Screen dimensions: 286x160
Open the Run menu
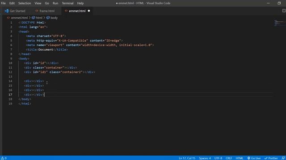click(55, 3)
